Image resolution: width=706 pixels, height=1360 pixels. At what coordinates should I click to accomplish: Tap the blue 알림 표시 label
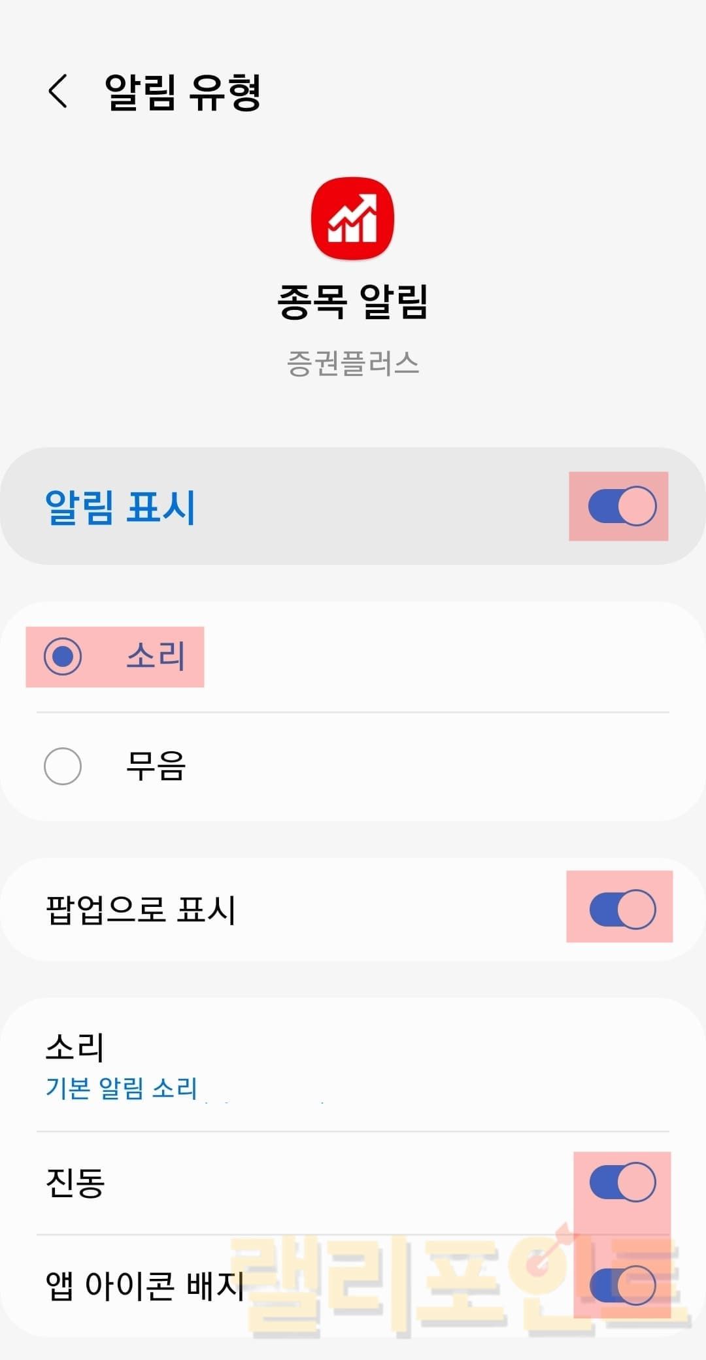(120, 507)
